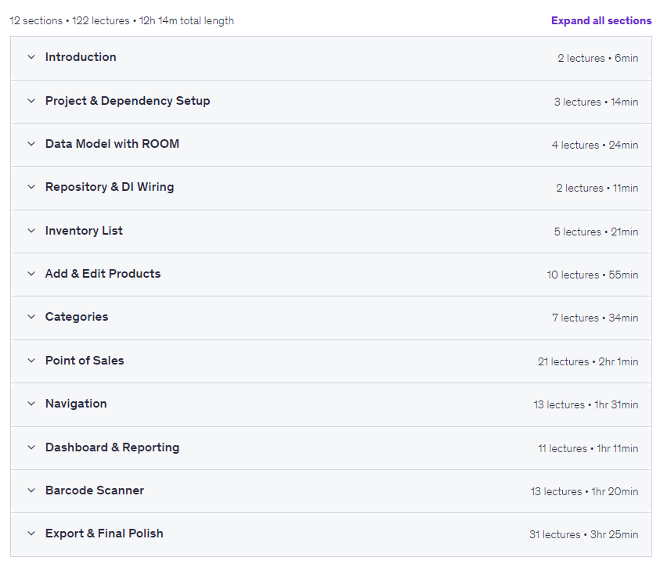
Task: Expand the Inventory List chevron
Action: click(x=31, y=231)
